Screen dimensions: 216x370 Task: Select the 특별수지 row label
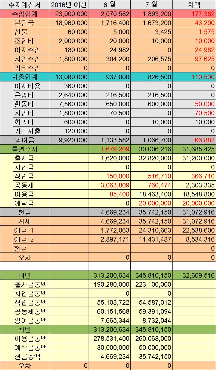25,149
